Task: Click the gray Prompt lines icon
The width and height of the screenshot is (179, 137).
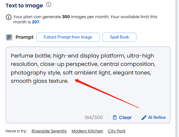Action: tap(9, 37)
